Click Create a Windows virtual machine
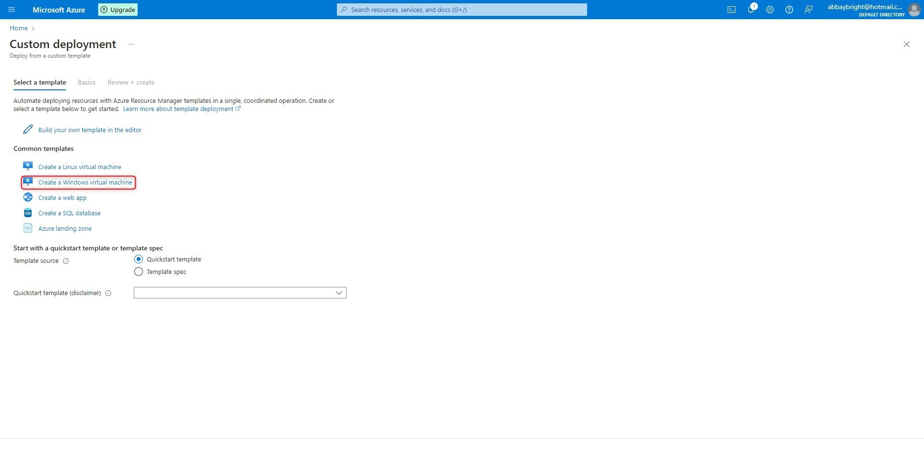Viewport: 924px width, 458px height. tap(85, 182)
